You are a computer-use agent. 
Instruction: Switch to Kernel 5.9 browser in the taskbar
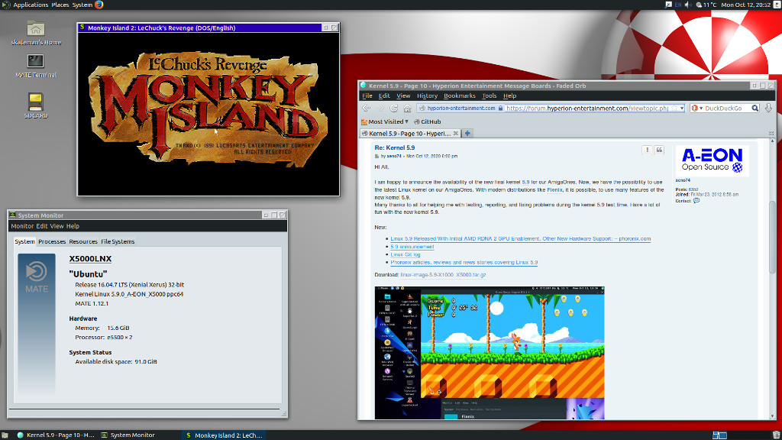click(55, 435)
